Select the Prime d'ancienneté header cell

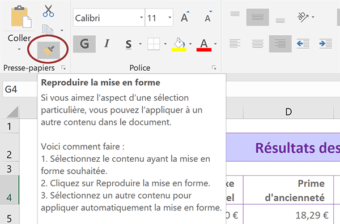click(288, 190)
